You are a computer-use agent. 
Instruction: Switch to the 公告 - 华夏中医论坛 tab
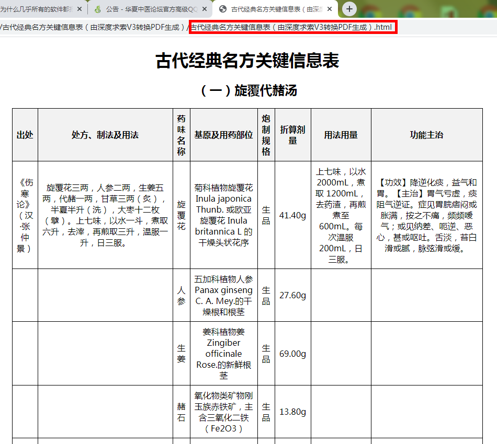(149, 9)
